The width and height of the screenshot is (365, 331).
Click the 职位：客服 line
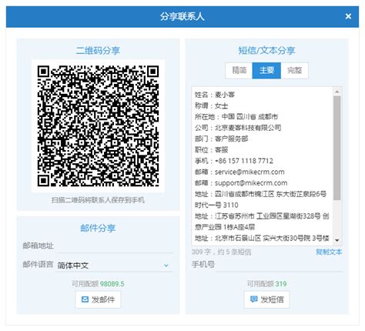click(x=211, y=150)
